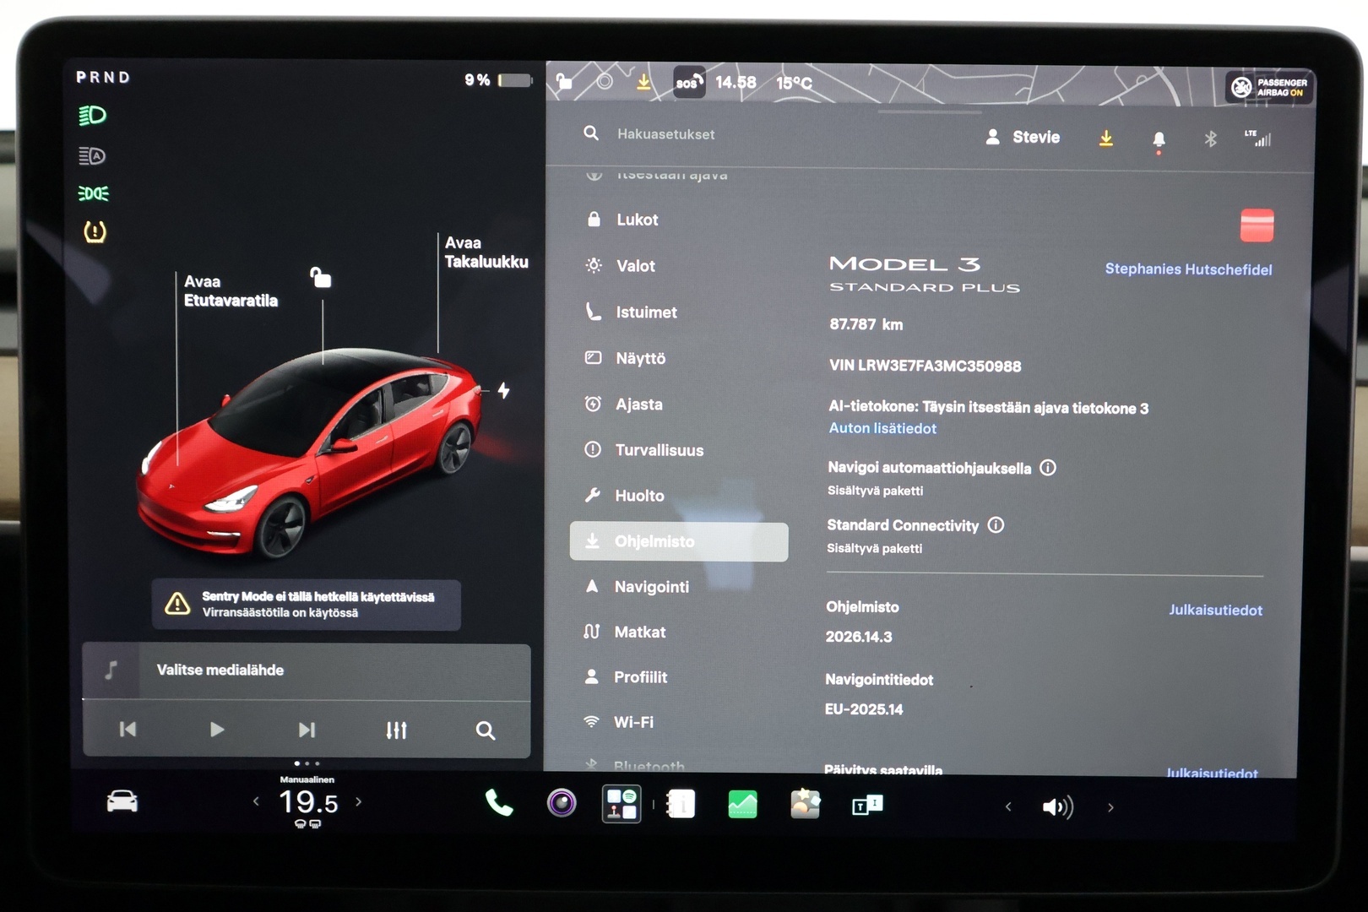Toggle the green headlight indicator
The width and height of the screenshot is (1368, 912).
[x=92, y=116]
